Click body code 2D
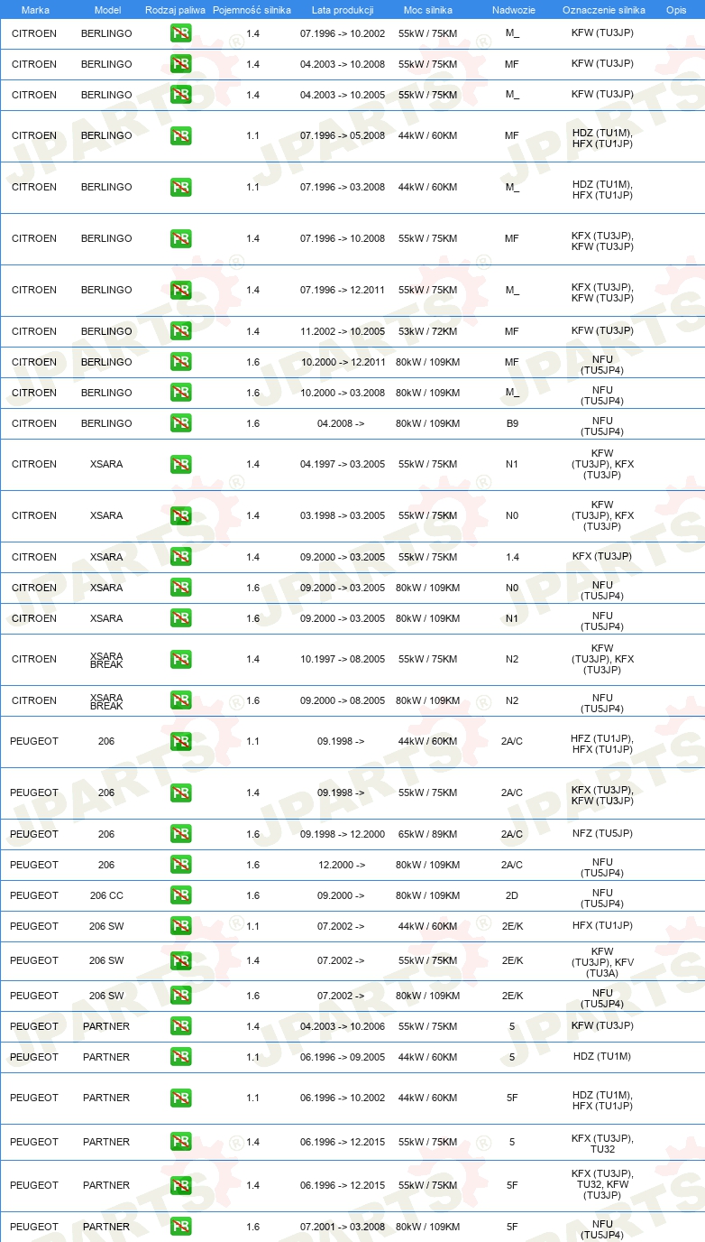Screen dimensions: 705x1242 (x=511, y=896)
